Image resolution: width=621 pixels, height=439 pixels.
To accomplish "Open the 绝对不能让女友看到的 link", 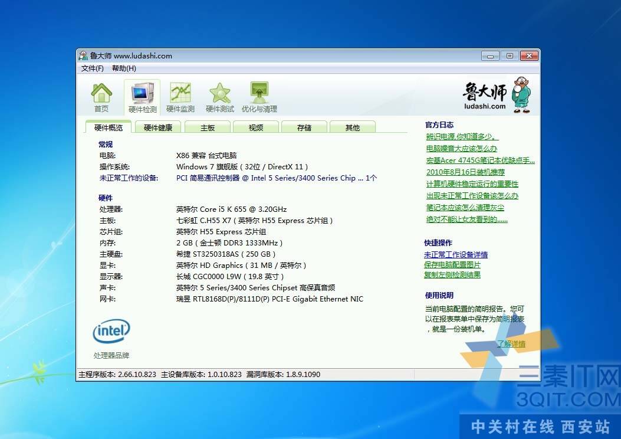I will [466, 219].
